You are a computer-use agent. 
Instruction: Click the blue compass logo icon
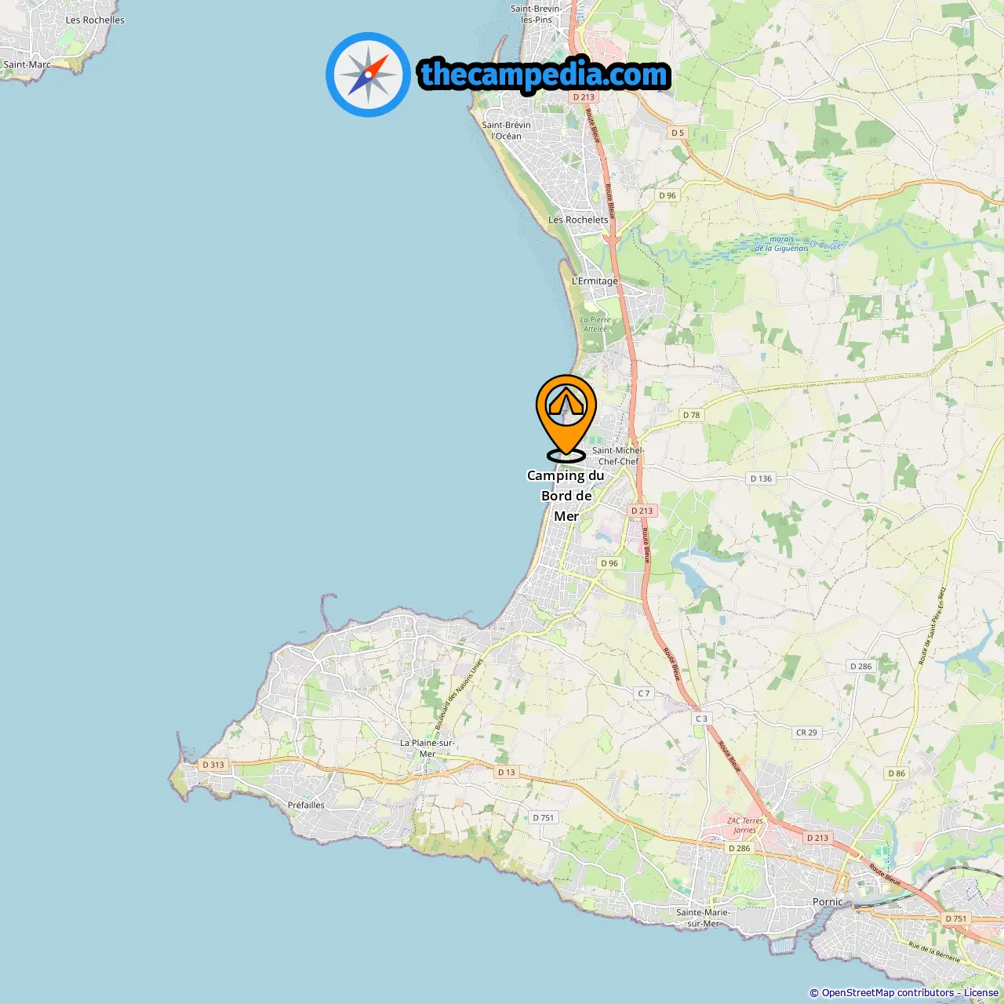pyautogui.click(x=368, y=75)
